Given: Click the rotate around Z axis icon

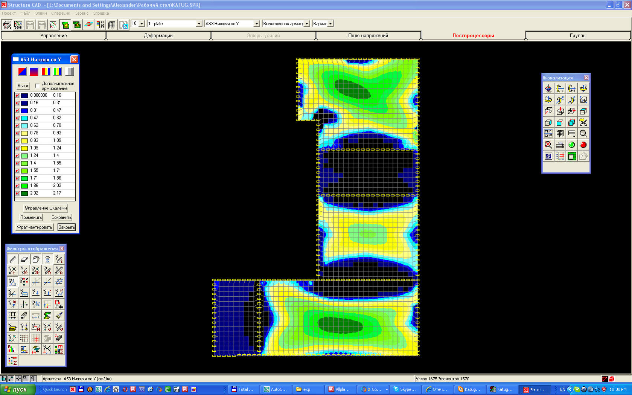Looking at the screenshot, I should (583, 88).
